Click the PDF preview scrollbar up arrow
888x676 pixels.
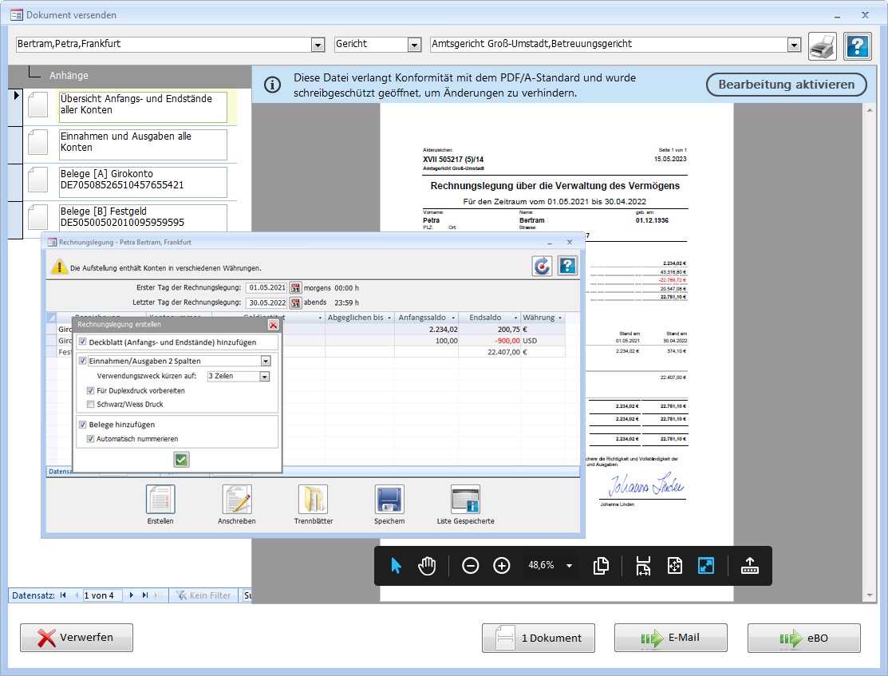(x=870, y=109)
